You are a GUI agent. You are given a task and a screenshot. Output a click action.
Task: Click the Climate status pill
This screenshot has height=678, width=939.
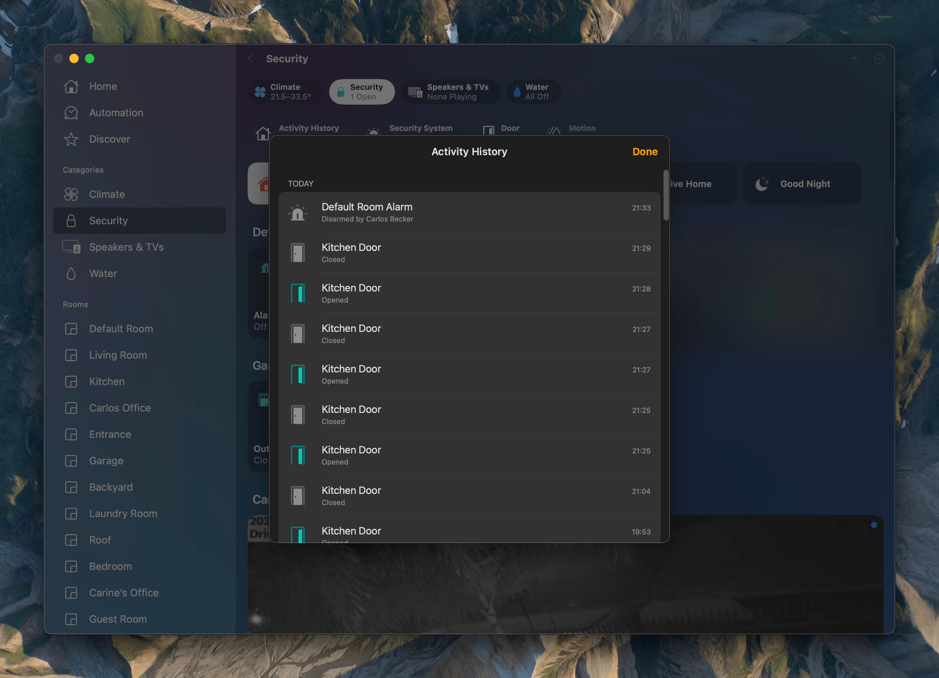click(285, 92)
